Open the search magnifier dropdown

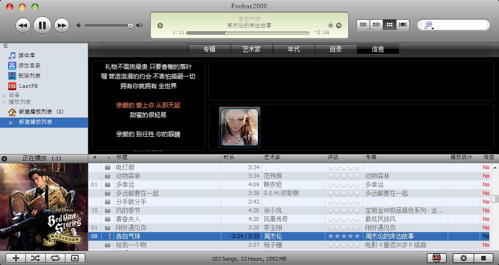(429, 25)
